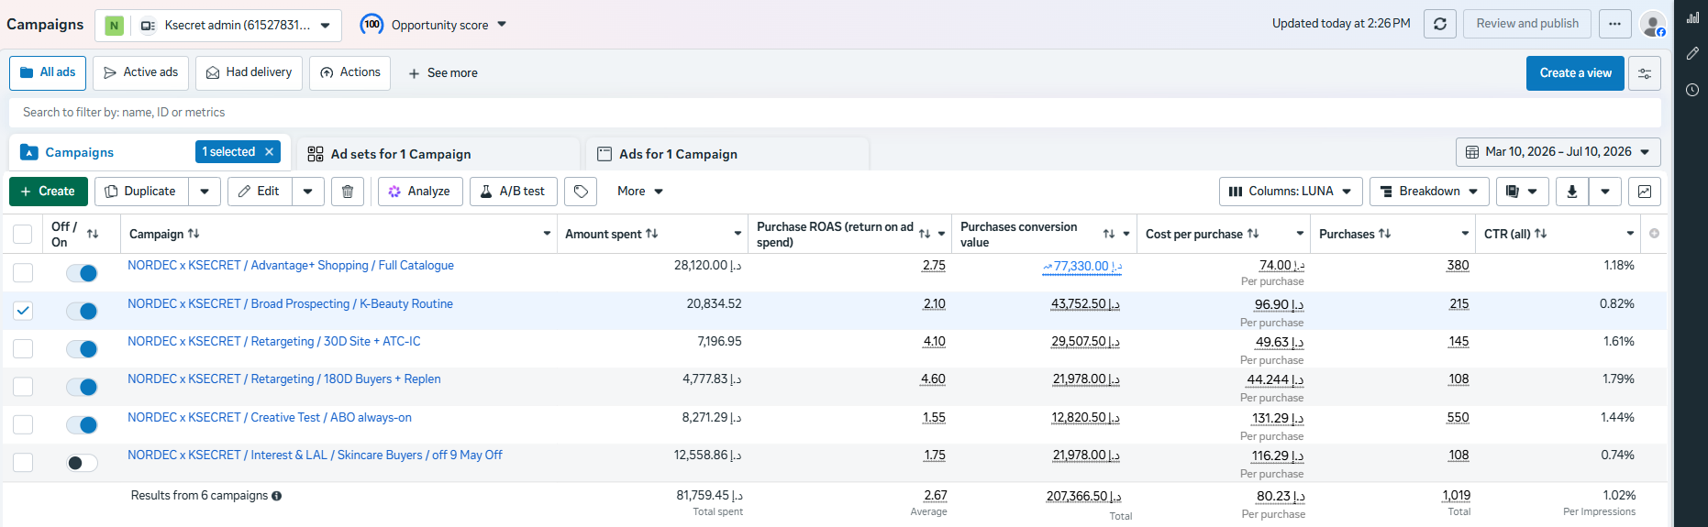Sort by Cost per purchase arrows

pyautogui.click(x=1253, y=234)
